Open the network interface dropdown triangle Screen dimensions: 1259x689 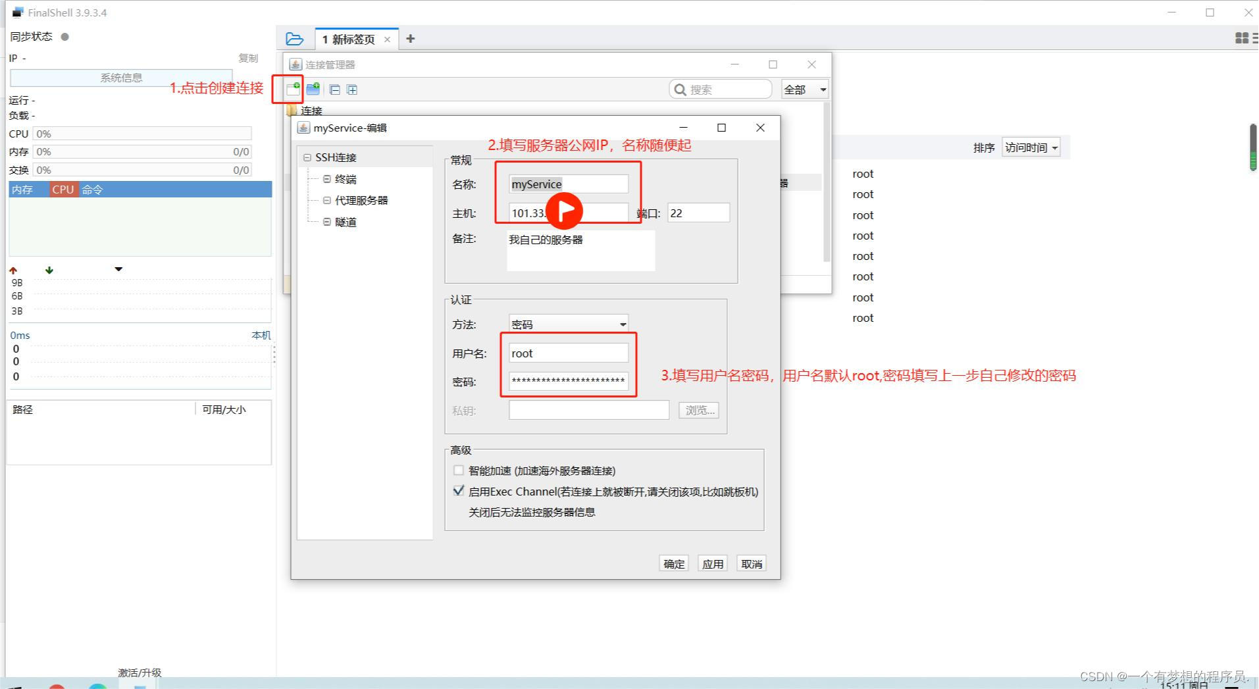tap(118, 269)
